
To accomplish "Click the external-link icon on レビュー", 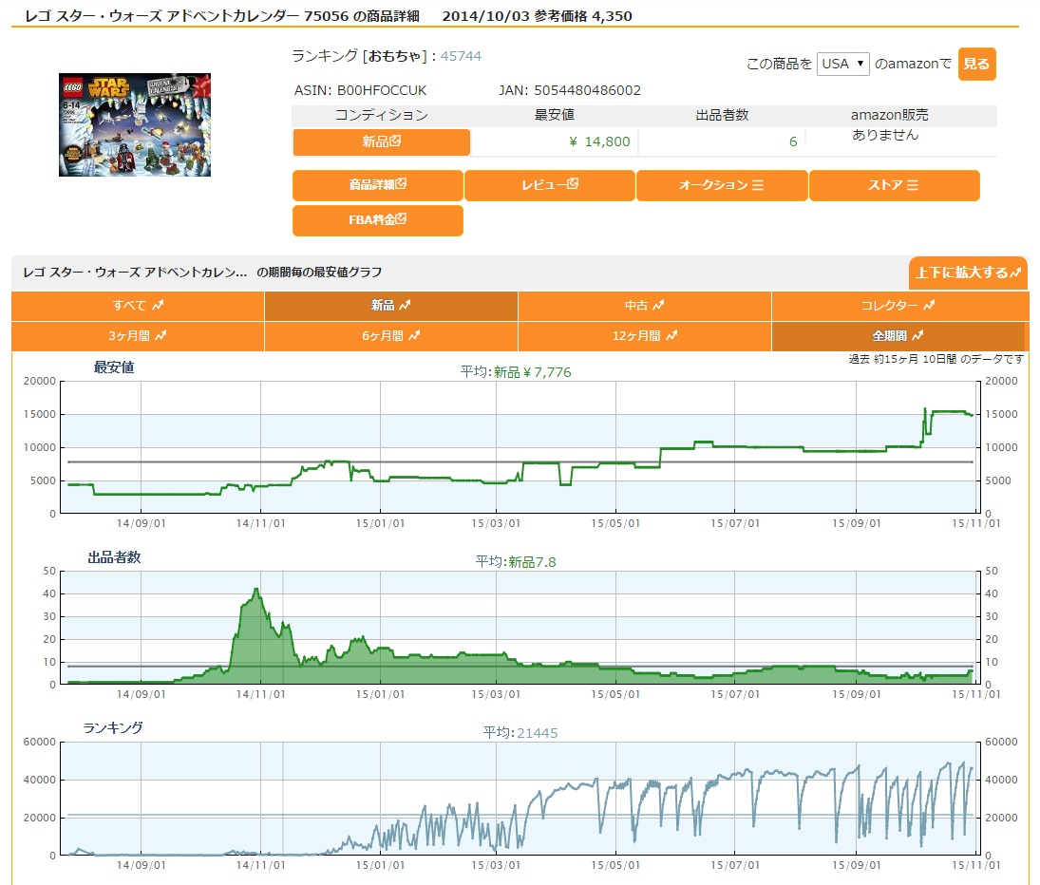I will click(573, 183).
